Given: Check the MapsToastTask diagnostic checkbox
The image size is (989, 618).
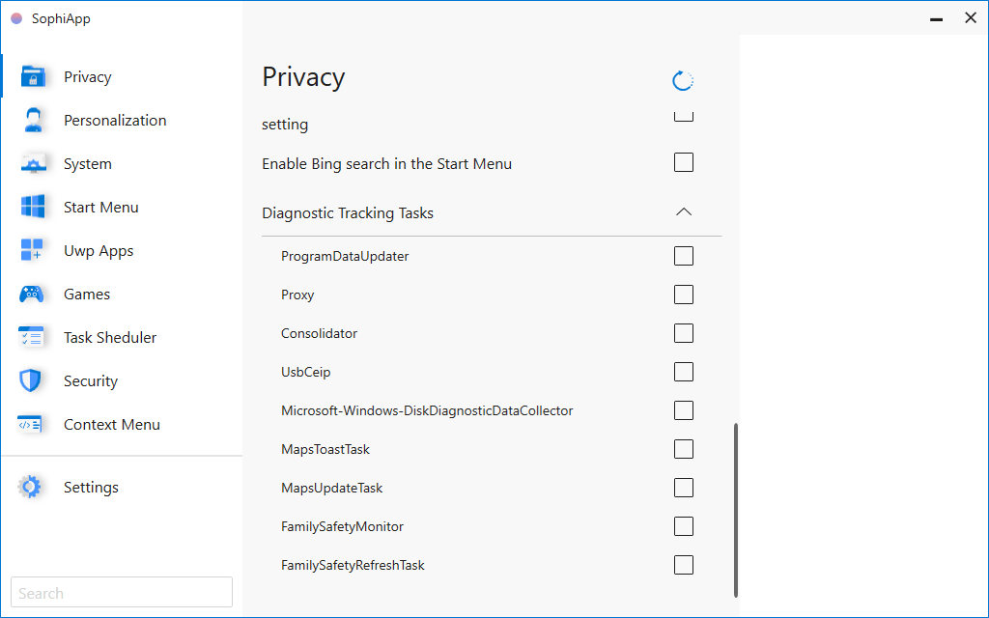Looking at the screenshot, I should (684, 449).
